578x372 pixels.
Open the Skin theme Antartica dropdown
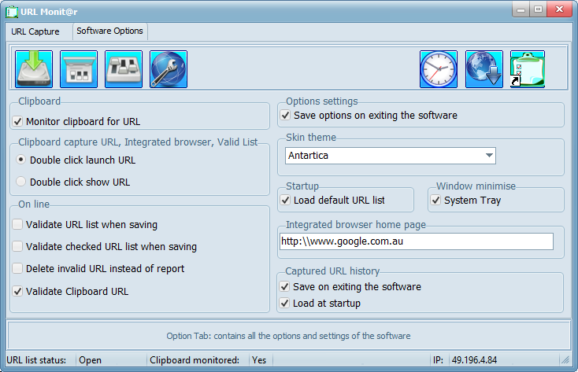391,156
